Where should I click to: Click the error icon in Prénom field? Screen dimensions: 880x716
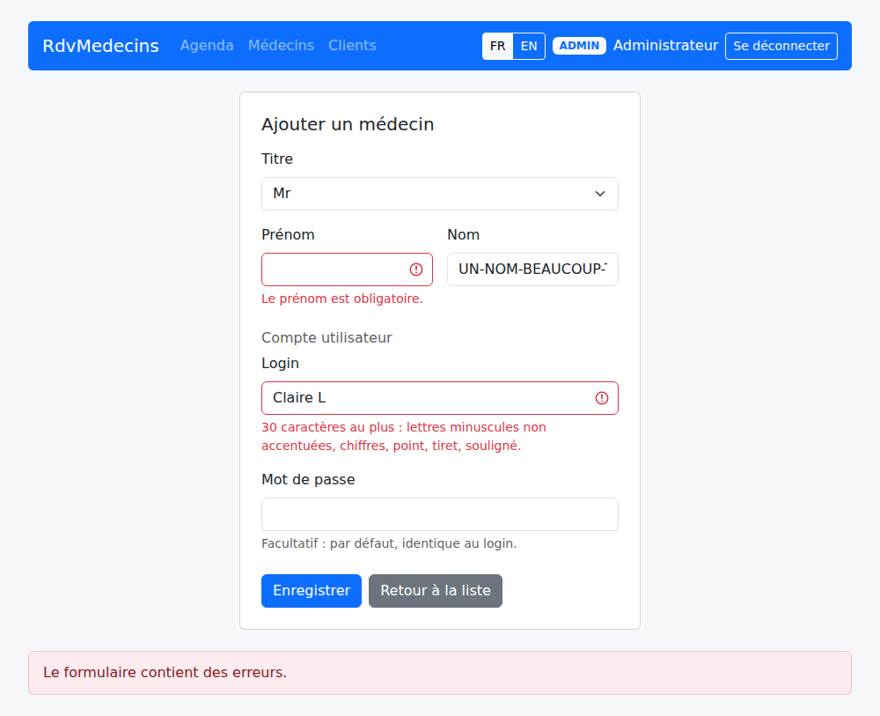pos(416,269)
